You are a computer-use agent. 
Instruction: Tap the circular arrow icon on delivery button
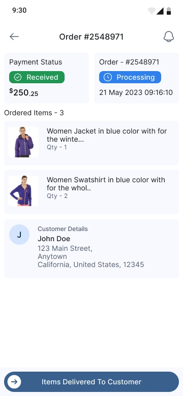point(14,382)
